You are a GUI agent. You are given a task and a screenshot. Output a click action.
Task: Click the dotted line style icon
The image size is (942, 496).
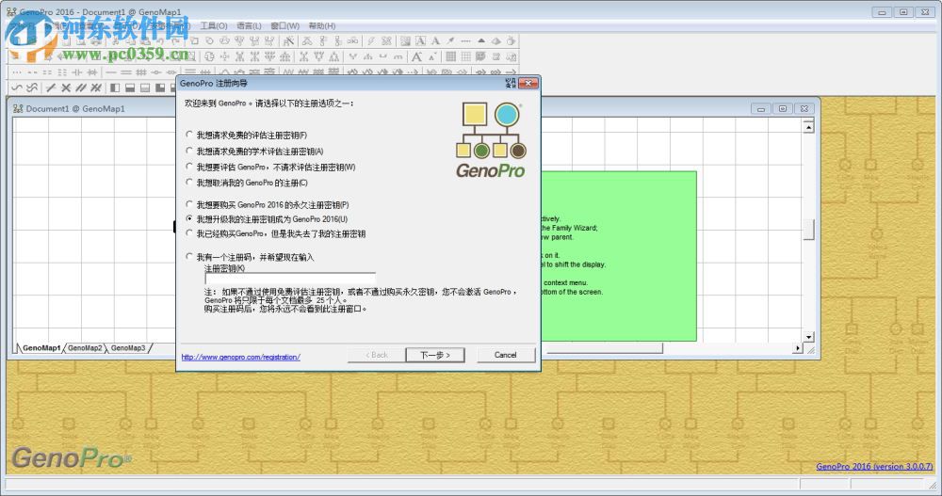click(x=17, y=72)
